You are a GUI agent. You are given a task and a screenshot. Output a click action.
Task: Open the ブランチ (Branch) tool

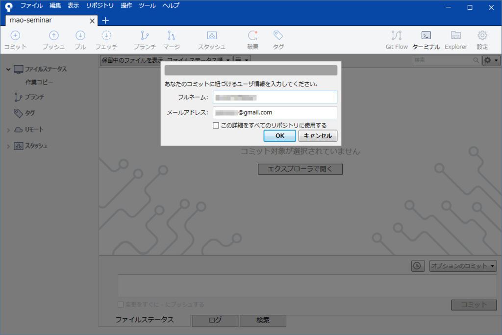(144, 39)
